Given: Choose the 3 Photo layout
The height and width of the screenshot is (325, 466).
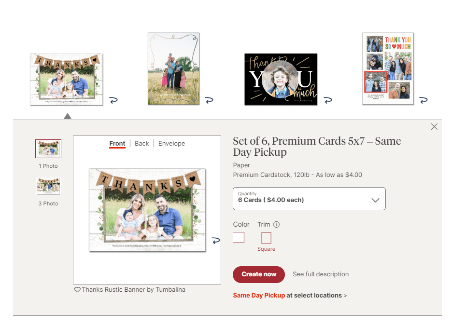Looking at the screenshot, I should [x=48, y=186].
